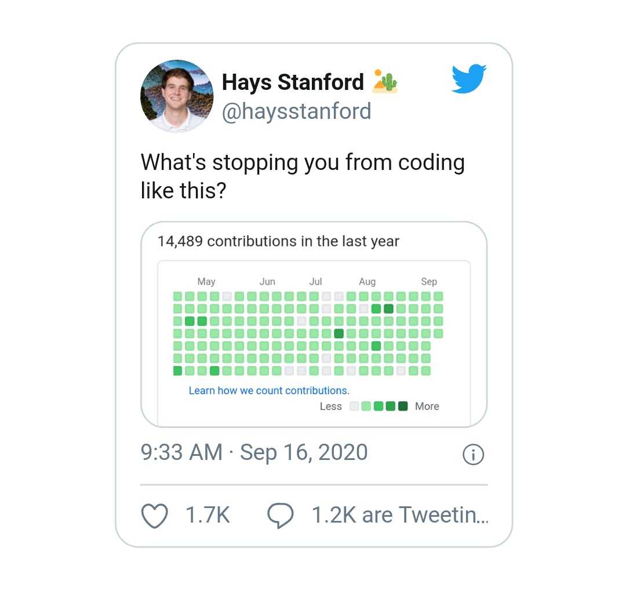Image resolution: width=626 pixels, height=609 pixels.
Task: Follow "Learn how we count contributions" link
Action: tap(269, 390)
